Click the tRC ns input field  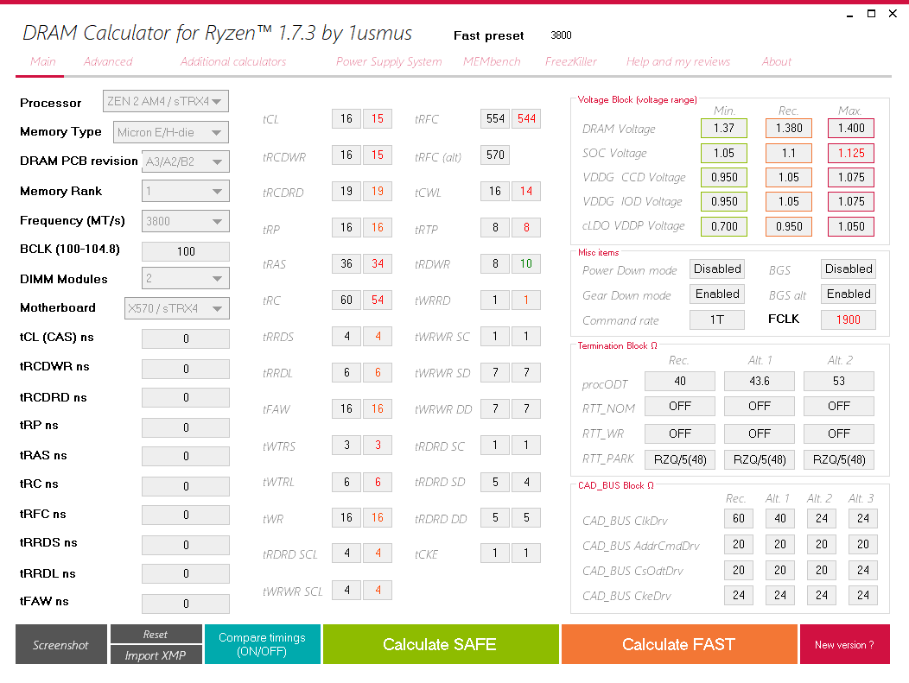click(186, 486)
